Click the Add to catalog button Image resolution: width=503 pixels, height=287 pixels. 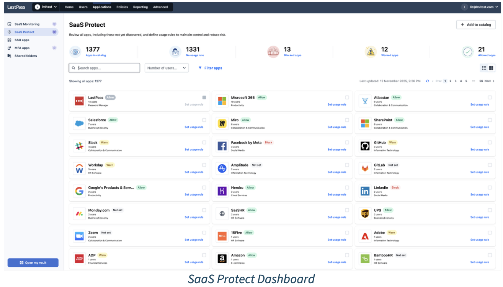[476, 24]
